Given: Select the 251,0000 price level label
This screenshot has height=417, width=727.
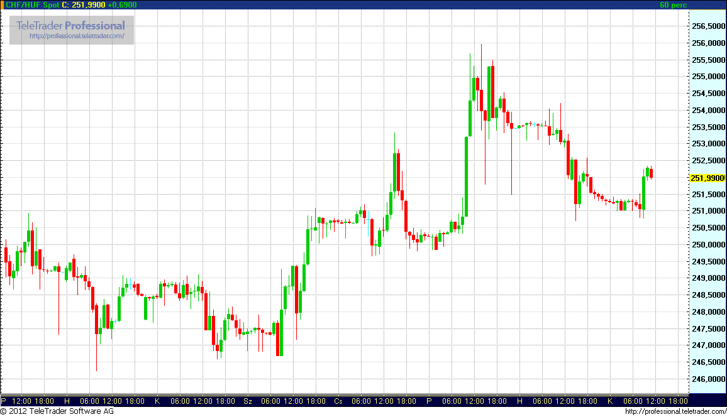Looking at the screenshot, I should [709, 211].
